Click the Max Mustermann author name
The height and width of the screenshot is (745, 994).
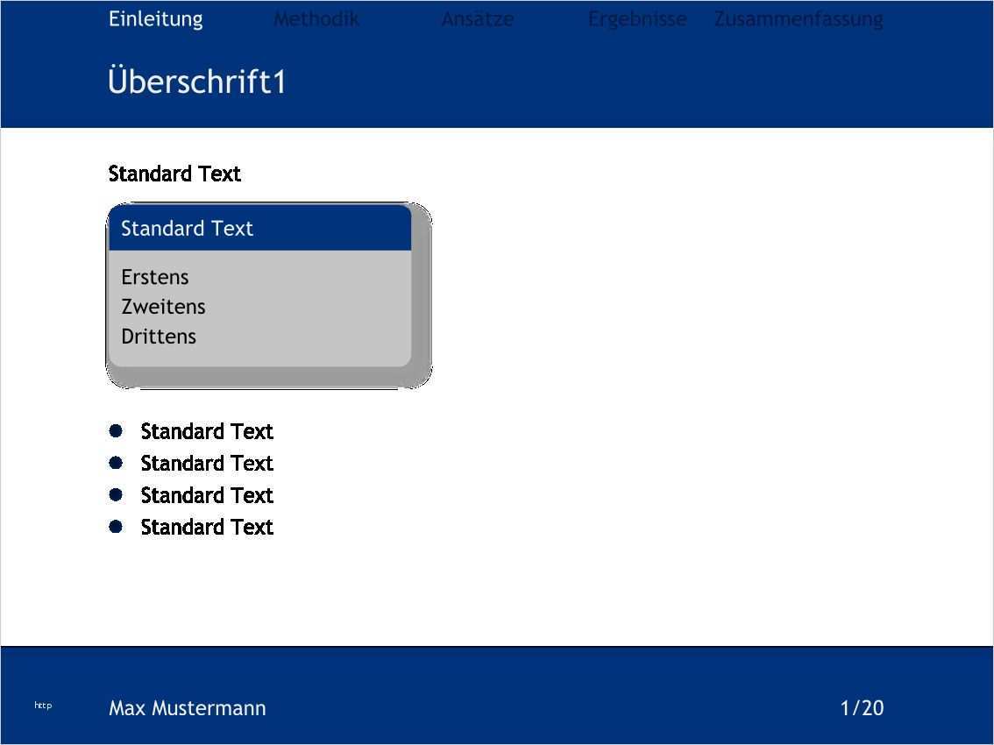(x=187, y=708)
